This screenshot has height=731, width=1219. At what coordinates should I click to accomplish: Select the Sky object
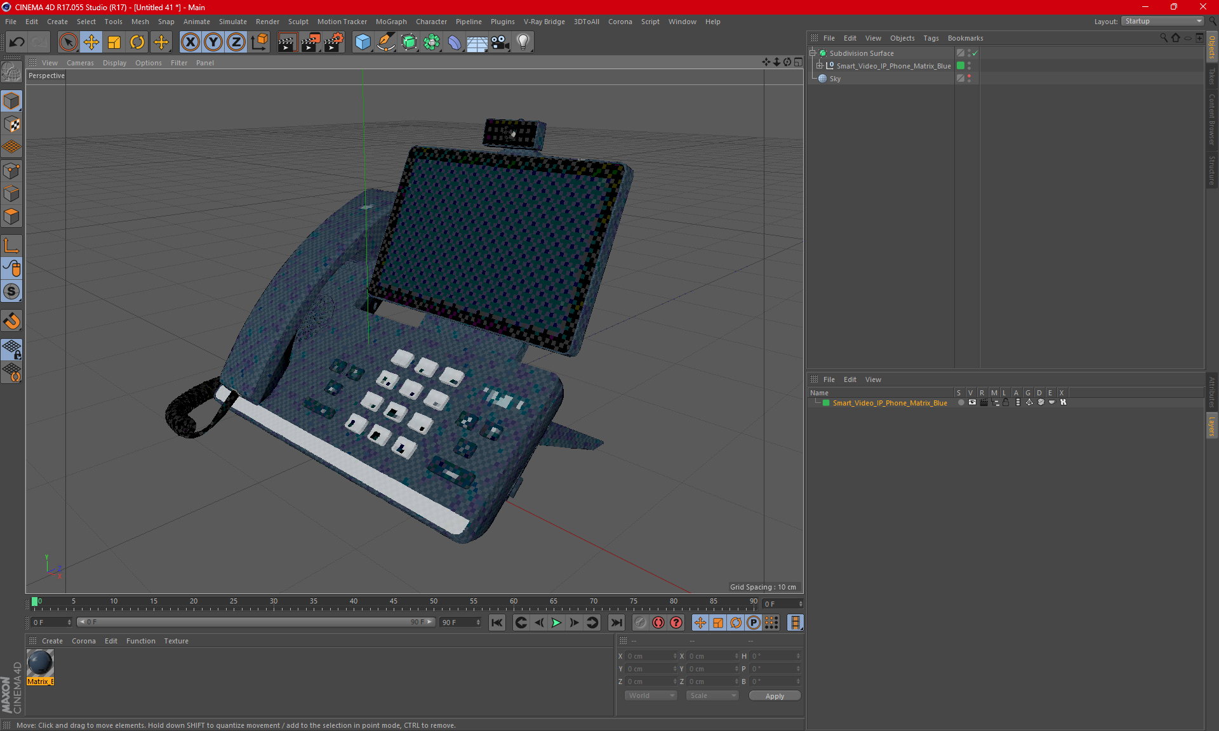pyautogui.click(x=835, y=79)
